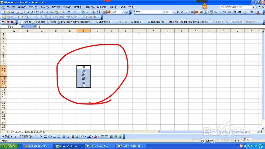
Task: Select the Oval shape tool
Action: 50,137
